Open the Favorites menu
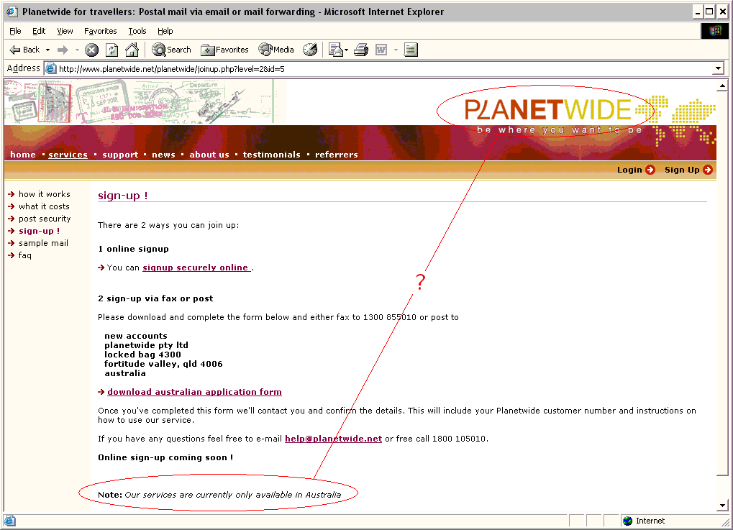Viewport: 733px width, 530px height. pyautogui.click(x=101, y=31)
